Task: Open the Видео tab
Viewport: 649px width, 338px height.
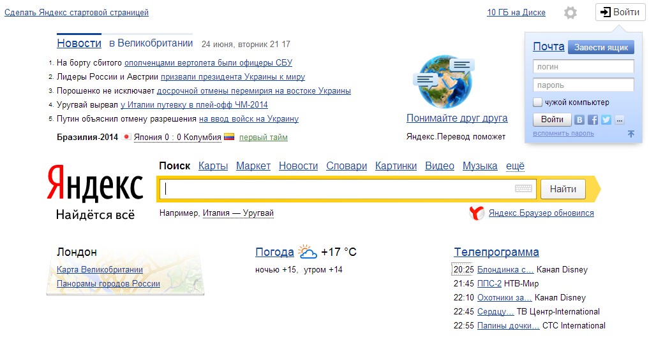Action: coord(440,166)
